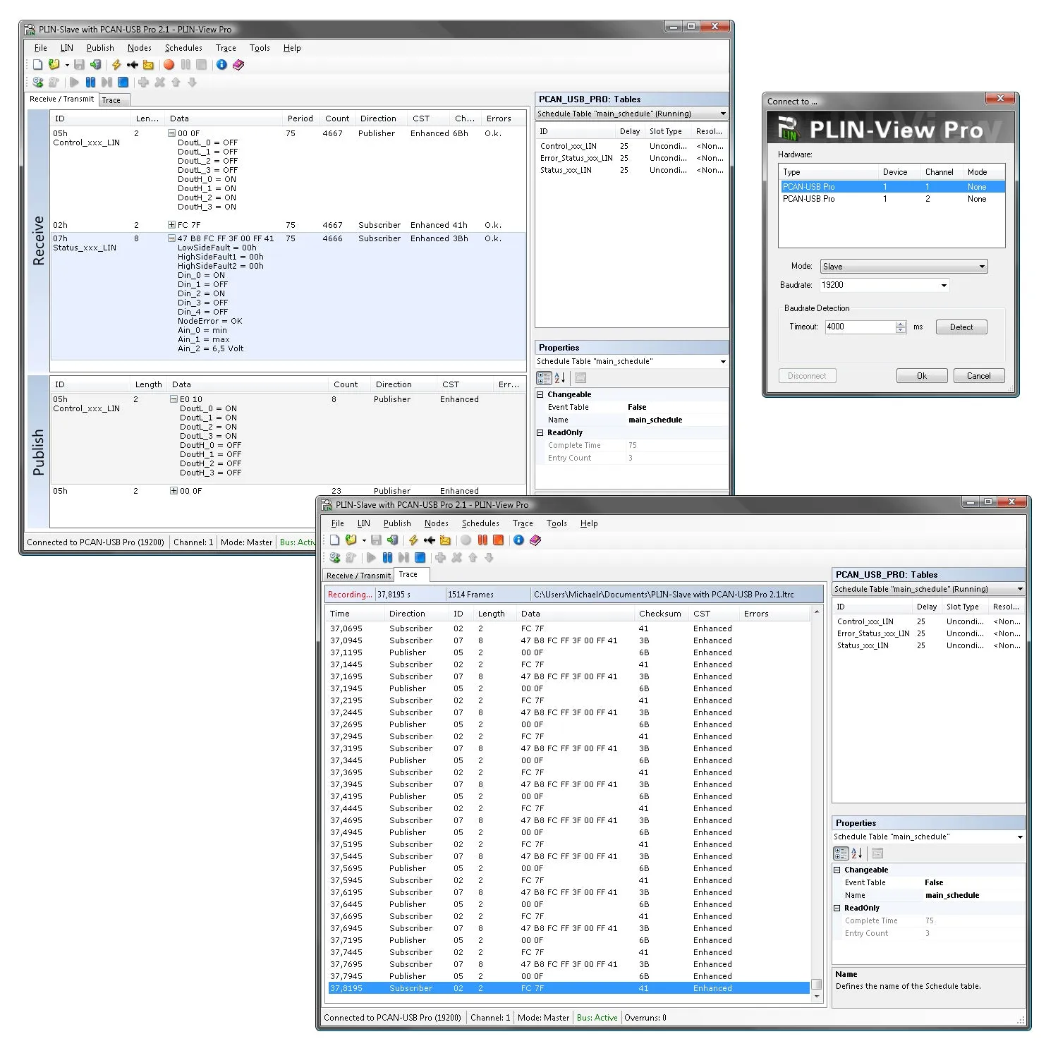The height and width of the screenshot is (1058, 1058).
Task: Open Mode Slave dropdown in Connect dialog
Action: pyautogui.click(x=982, y=267)
